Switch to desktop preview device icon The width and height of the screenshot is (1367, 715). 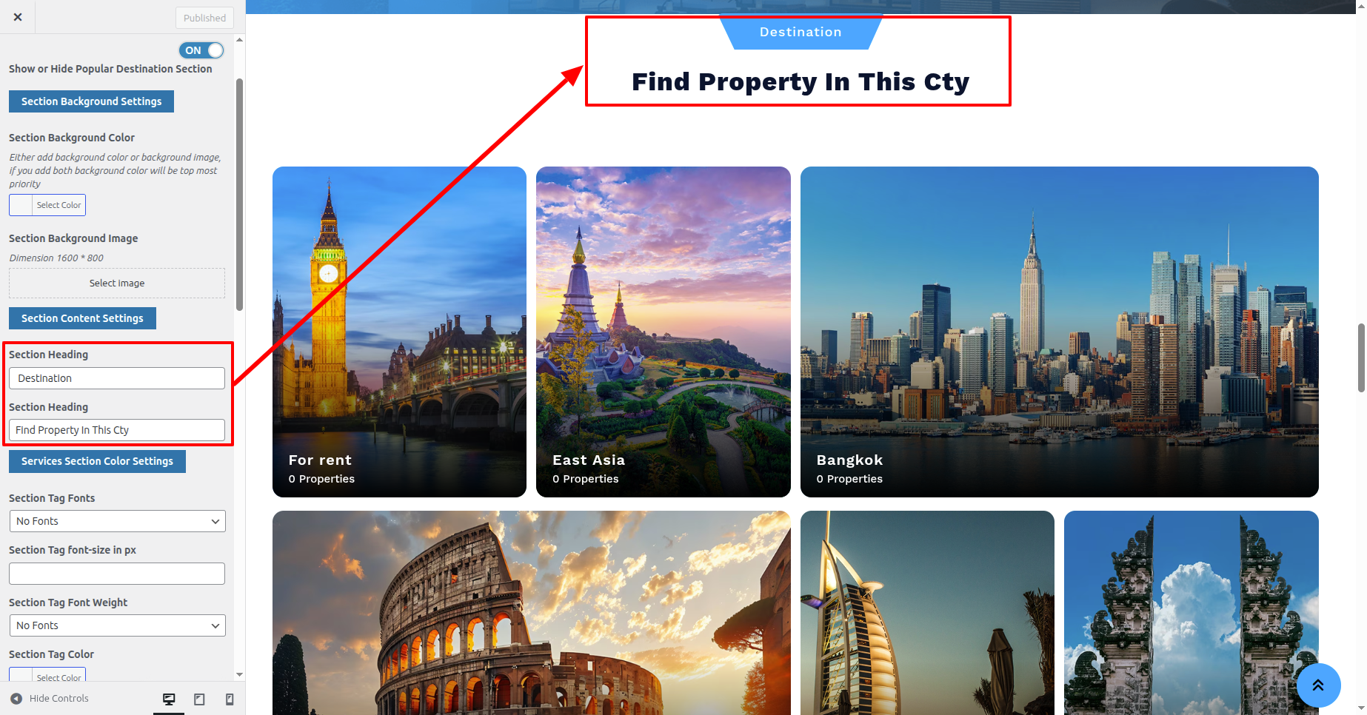[x=169, y=699]
